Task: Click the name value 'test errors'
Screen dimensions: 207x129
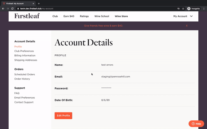Action: click(x=107, y=65)
